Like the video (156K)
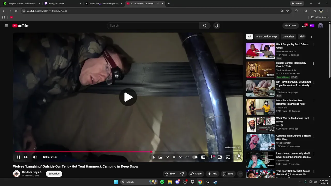This screenshot has height=186, width=331. pyautogui.click(x=170, y=174)
